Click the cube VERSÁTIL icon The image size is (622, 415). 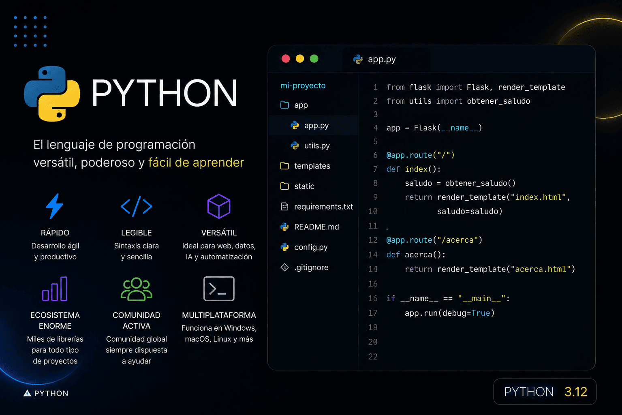(219, 206)
